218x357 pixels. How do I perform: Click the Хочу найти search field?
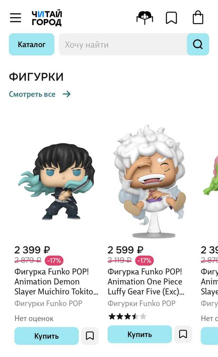point(123,44)
